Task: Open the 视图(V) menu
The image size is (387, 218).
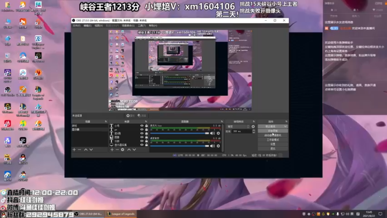Action: tap(99, 26)
